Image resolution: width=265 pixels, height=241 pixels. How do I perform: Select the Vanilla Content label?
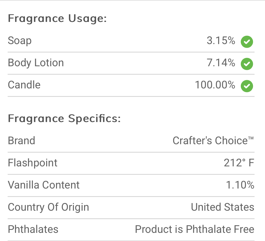tap(44, 185)
